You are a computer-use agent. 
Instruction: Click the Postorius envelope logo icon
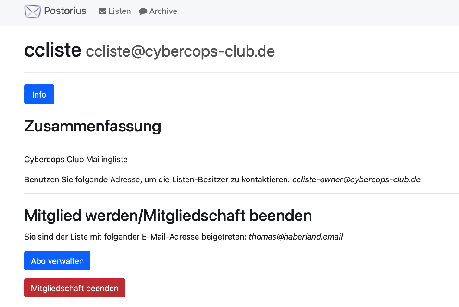tap(33, 11)
